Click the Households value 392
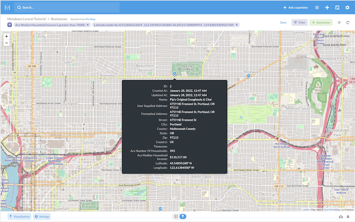The height and width of the screenshot is (222, 355). [x=172, y=151]
